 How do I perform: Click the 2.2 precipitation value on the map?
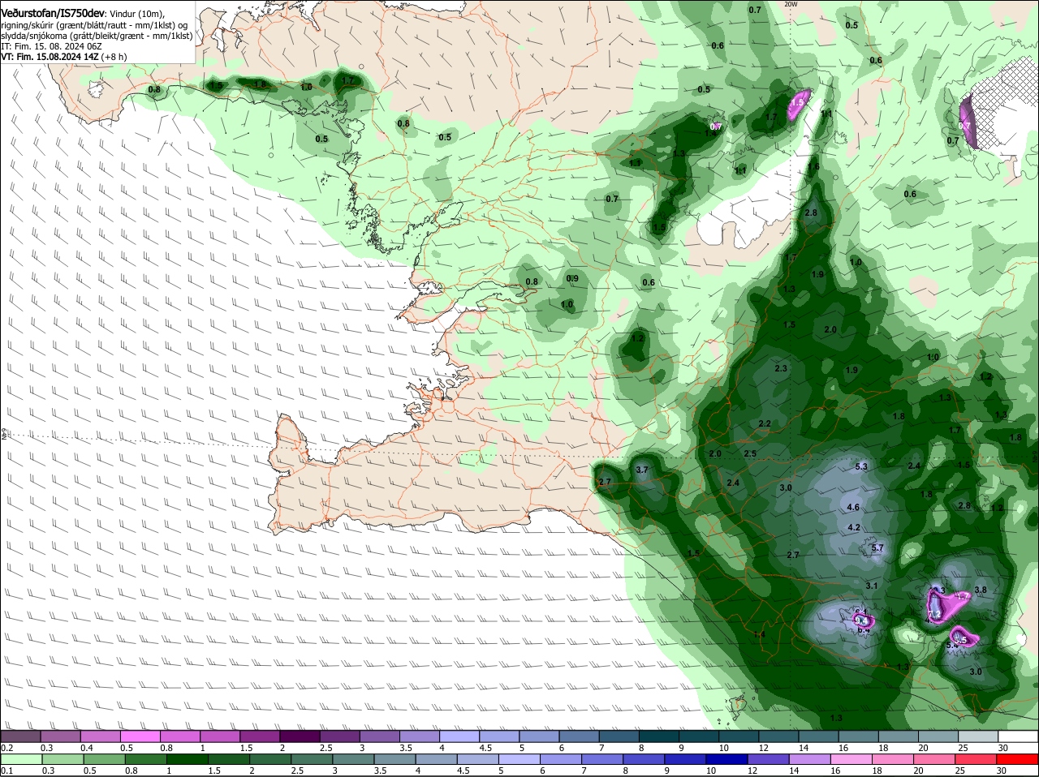pos(765,424)
